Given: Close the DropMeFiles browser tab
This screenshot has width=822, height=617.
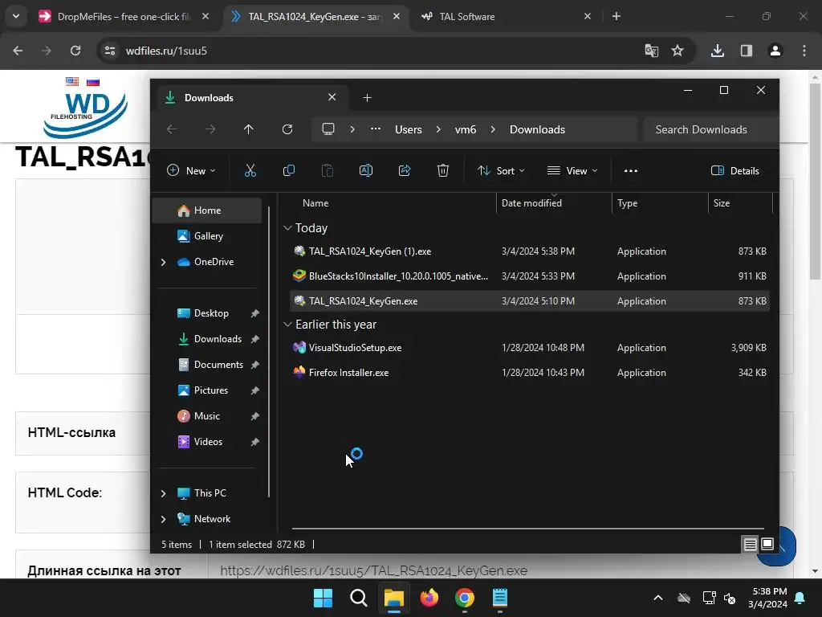Looking at the screenshot, I should (205, 16).
